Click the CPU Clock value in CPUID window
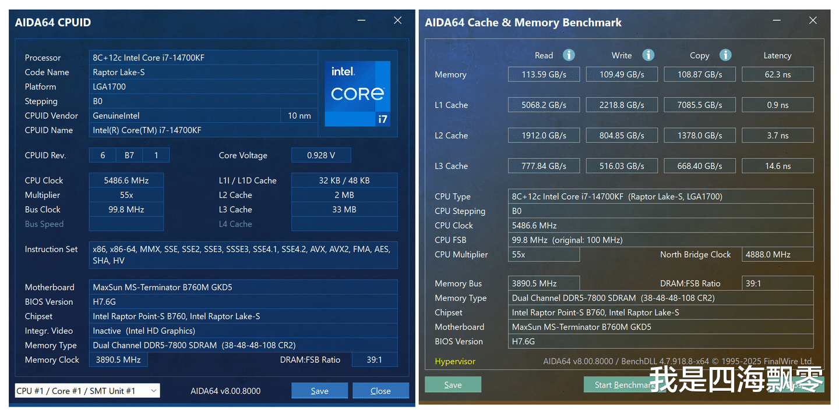This screenshot has width=839, height=413. click(x=126, y=180)
